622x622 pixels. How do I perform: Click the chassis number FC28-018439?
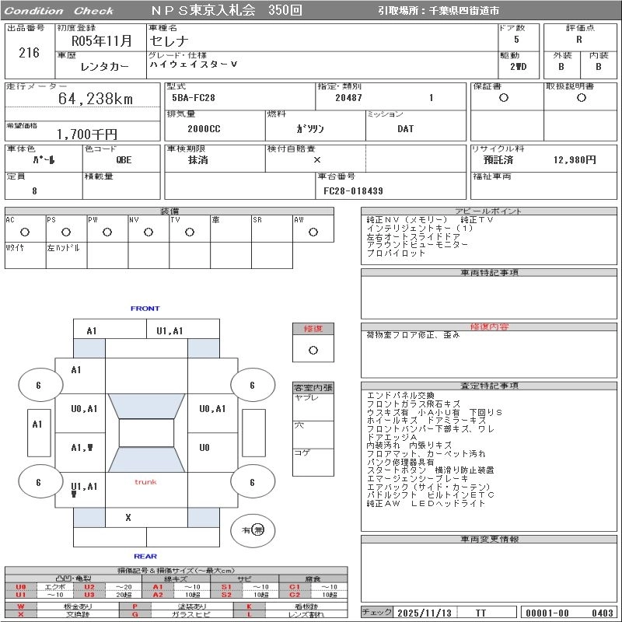pyautogui.click(x=354, y=190)
